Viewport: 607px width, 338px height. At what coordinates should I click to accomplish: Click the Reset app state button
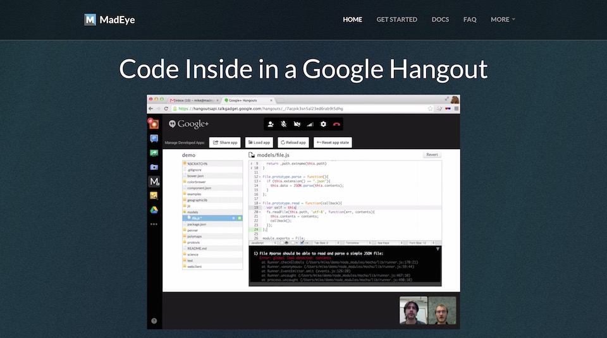click(333, 142)
